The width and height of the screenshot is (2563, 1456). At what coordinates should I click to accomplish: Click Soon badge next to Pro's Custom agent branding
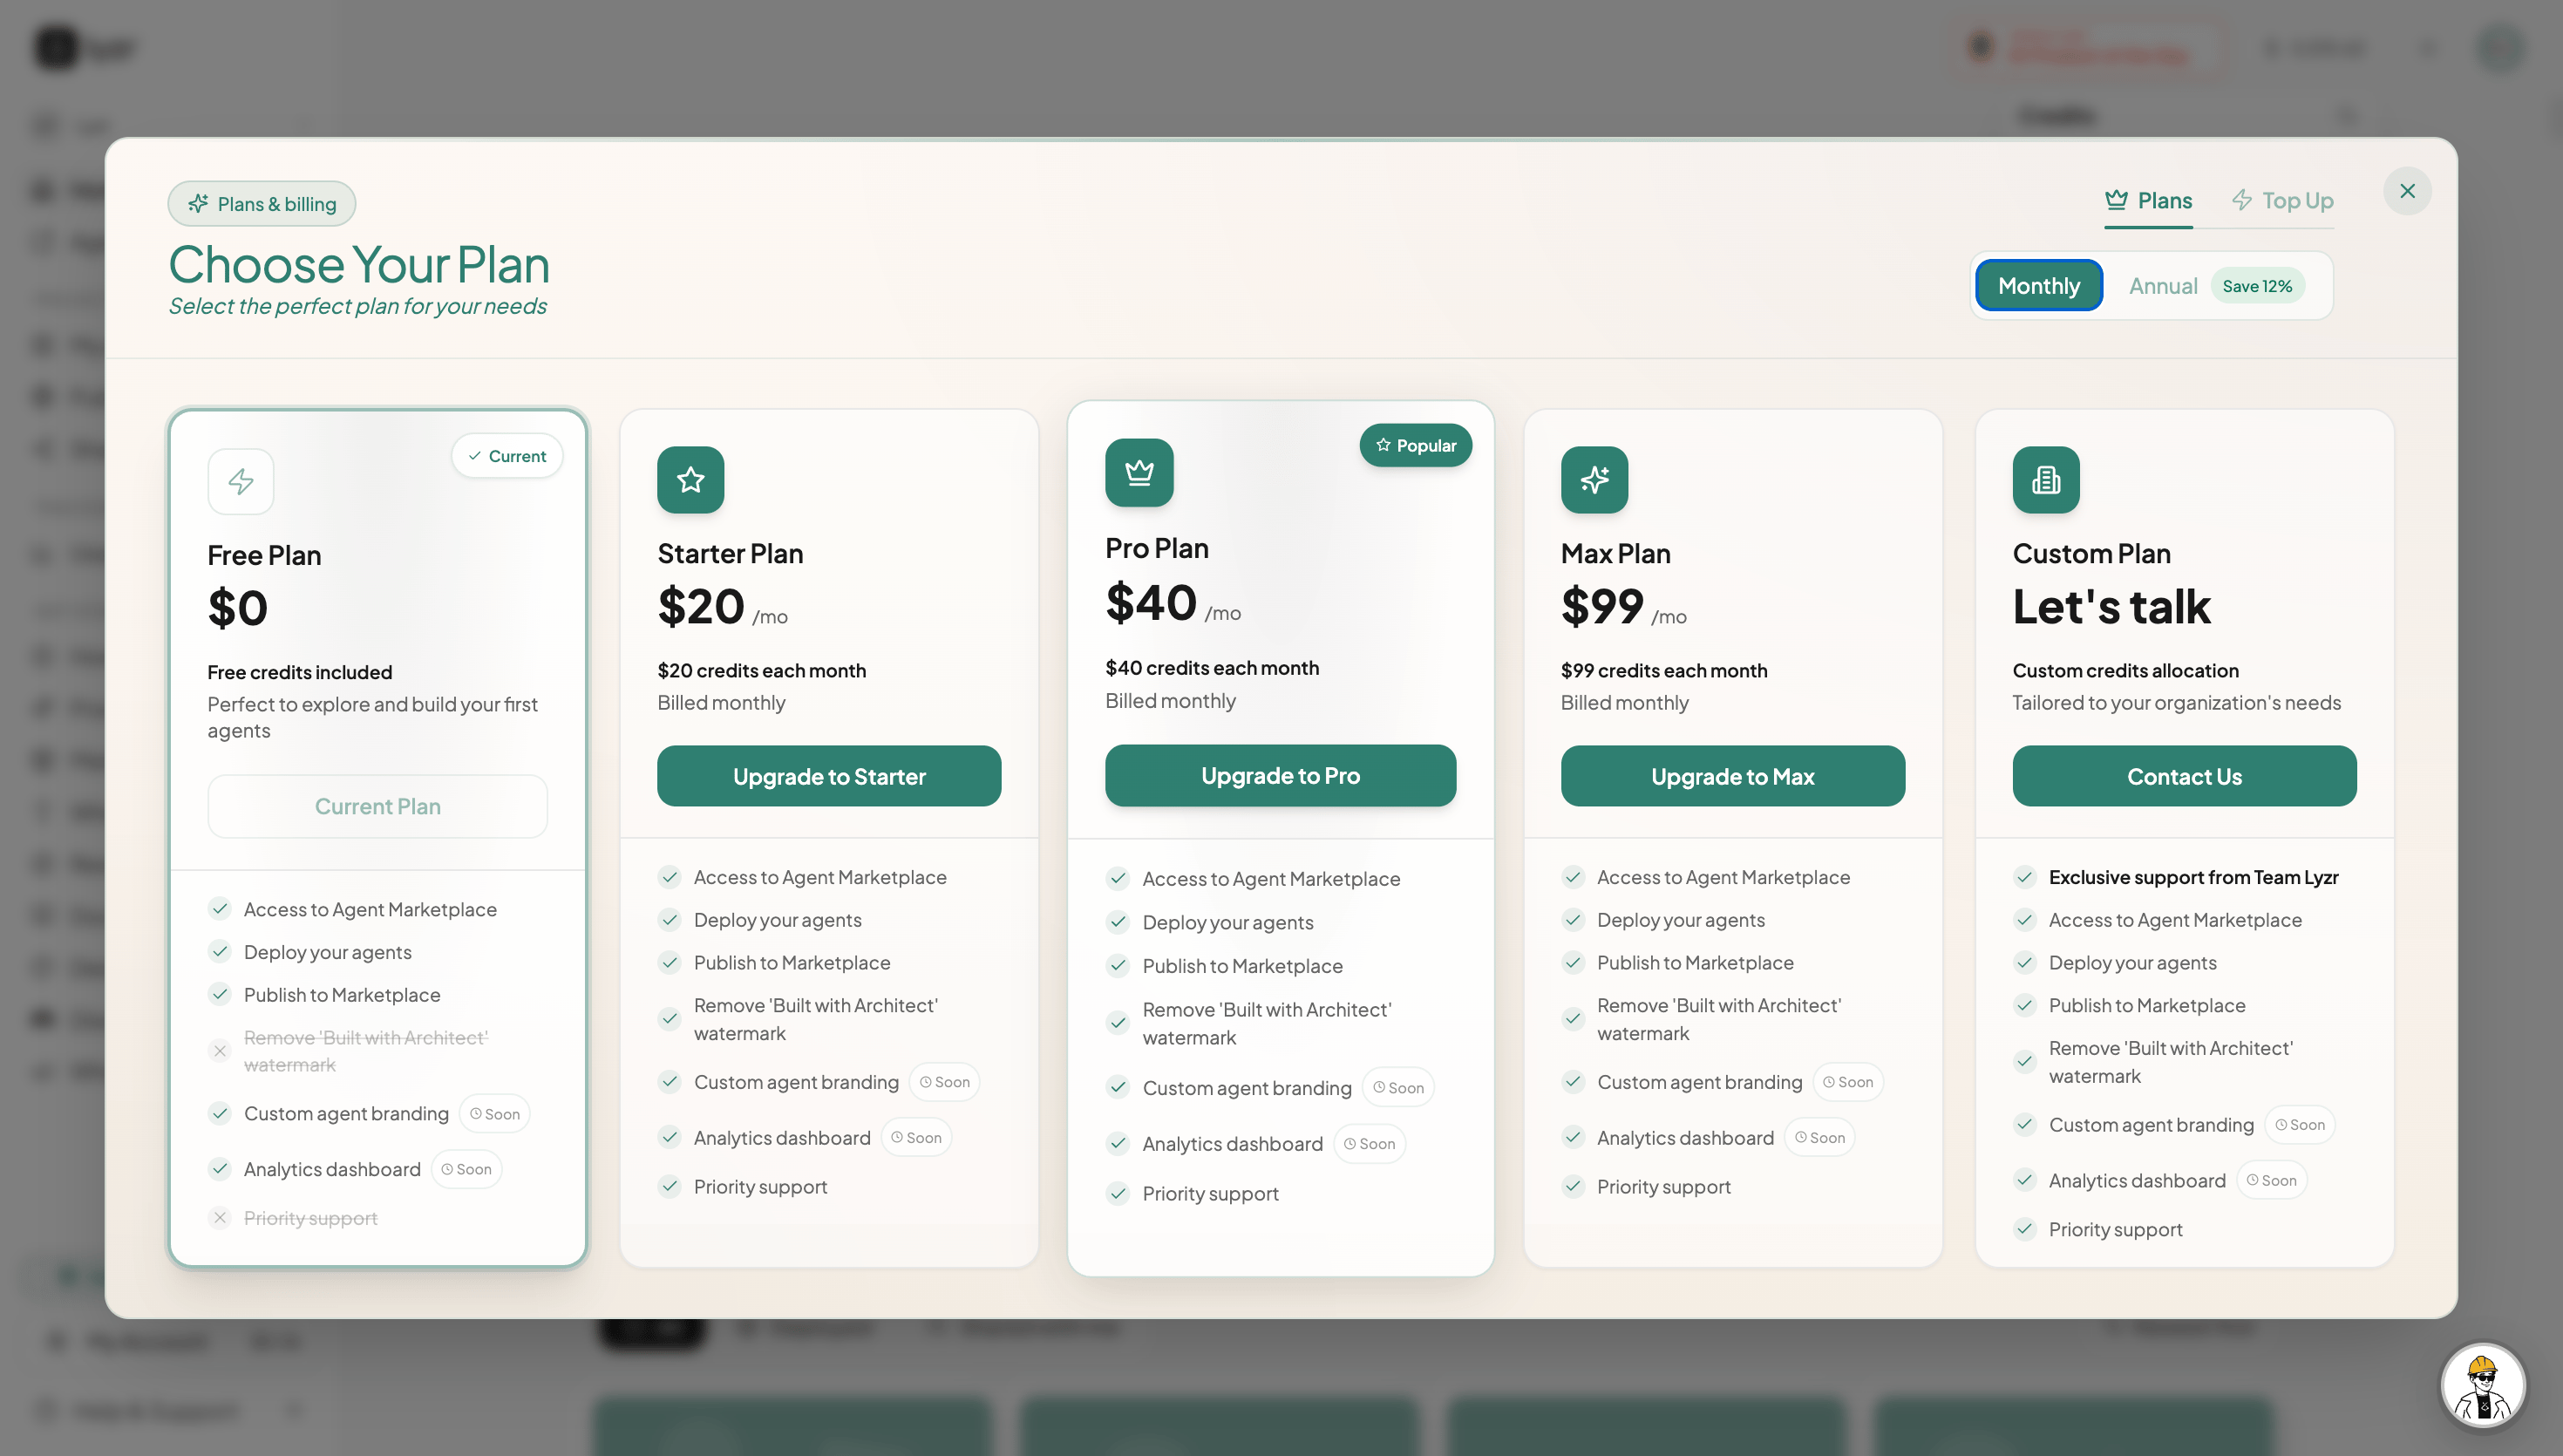click(1398, 1088)
